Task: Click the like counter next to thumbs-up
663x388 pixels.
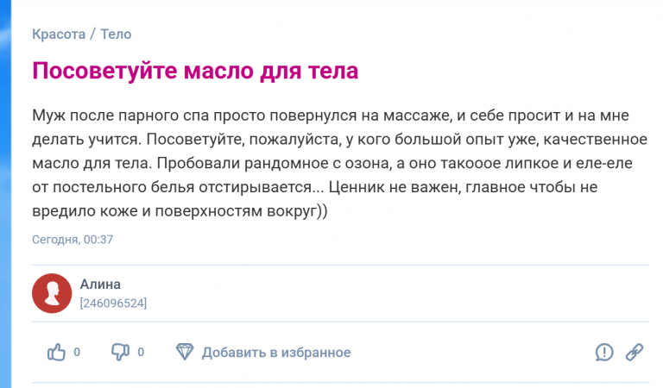Action: (x=77, y=352)
